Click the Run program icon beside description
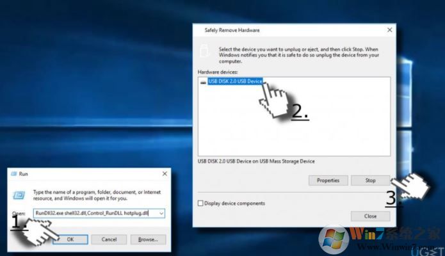Image resolution: width=445 pixels, height=256 pixels. [19, 195]
